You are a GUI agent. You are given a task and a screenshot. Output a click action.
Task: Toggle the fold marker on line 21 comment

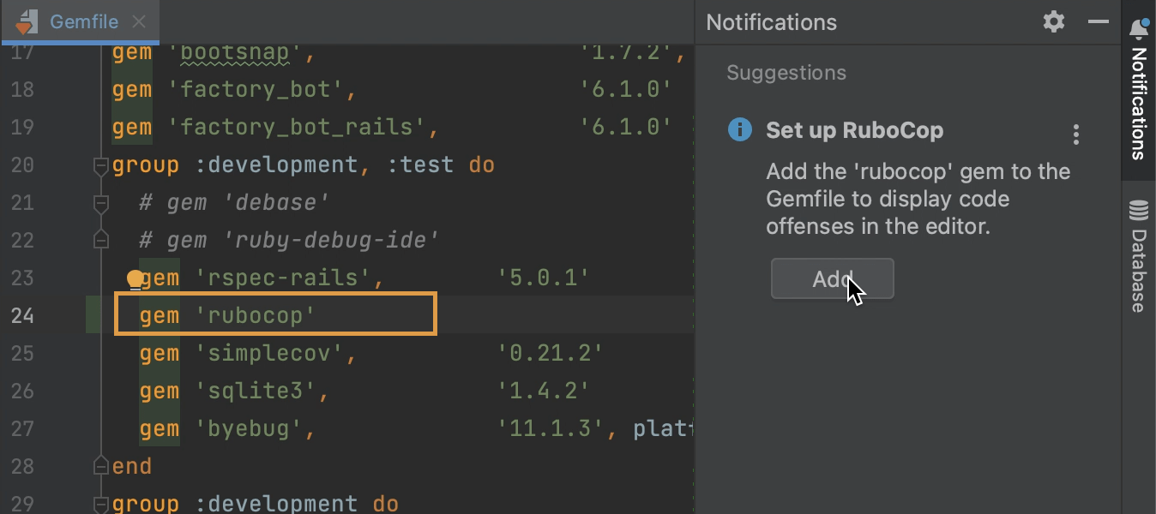click(100, 203)
